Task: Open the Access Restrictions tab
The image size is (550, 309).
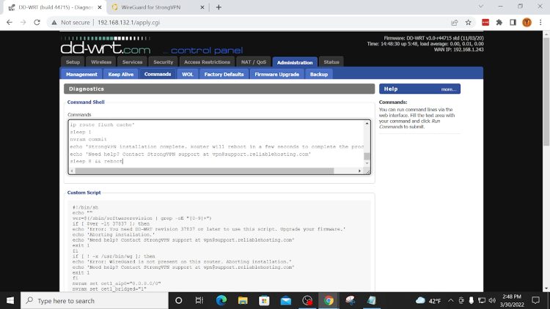Action: [x=207, y=62]
